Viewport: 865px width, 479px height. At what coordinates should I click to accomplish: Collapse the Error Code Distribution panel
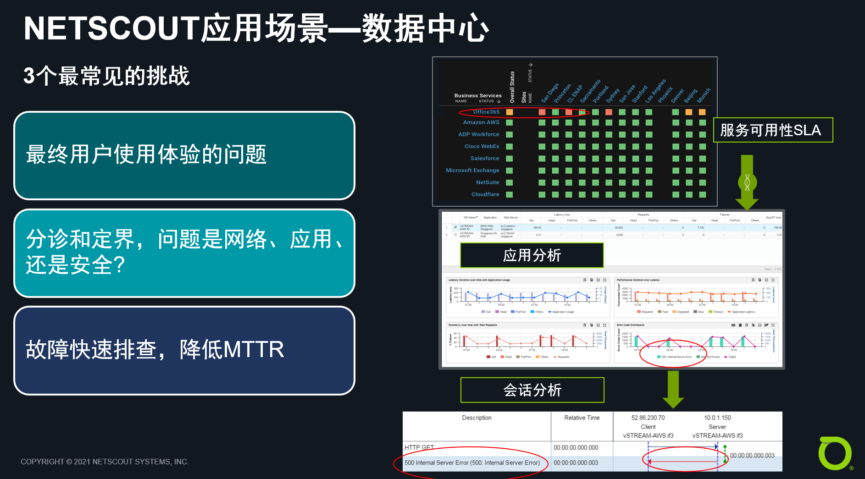(760, 325)
